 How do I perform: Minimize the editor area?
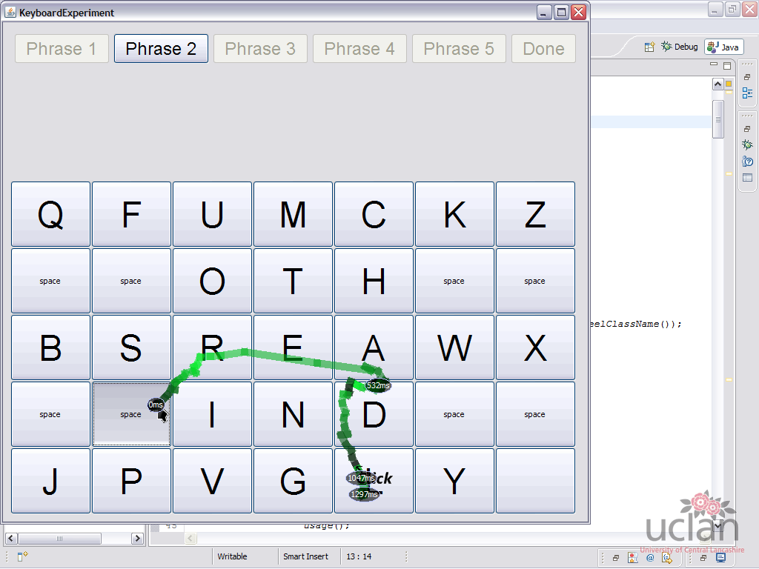pyautogui.click(x=714, y=64)
